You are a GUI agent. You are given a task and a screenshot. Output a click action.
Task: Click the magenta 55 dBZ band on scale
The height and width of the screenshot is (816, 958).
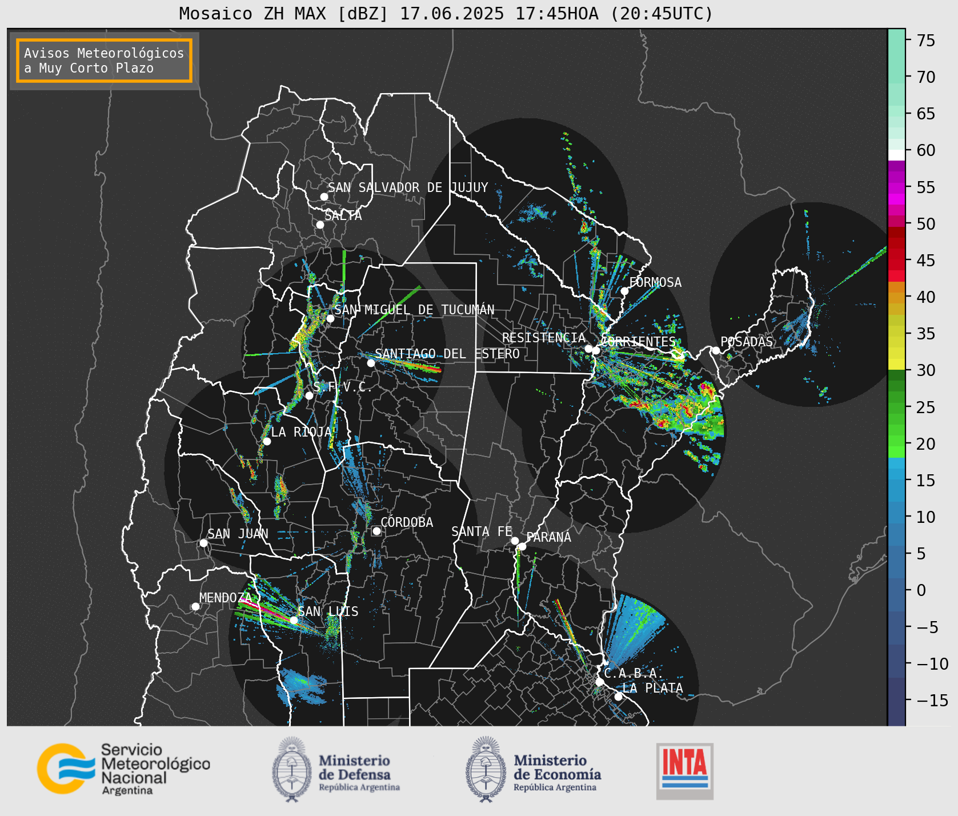tap(896, 187)
